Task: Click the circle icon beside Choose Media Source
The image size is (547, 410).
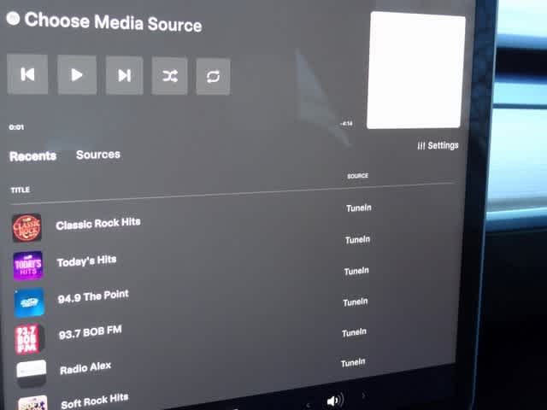Action: tap(13, 20)
